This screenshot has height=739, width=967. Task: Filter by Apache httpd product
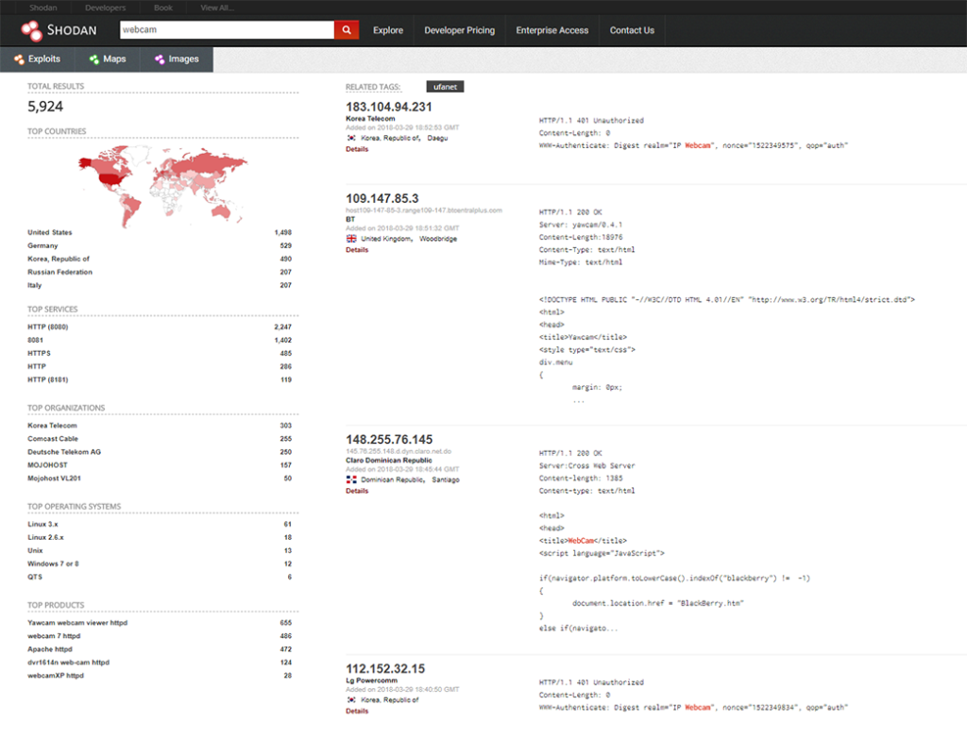click(49, 649)
